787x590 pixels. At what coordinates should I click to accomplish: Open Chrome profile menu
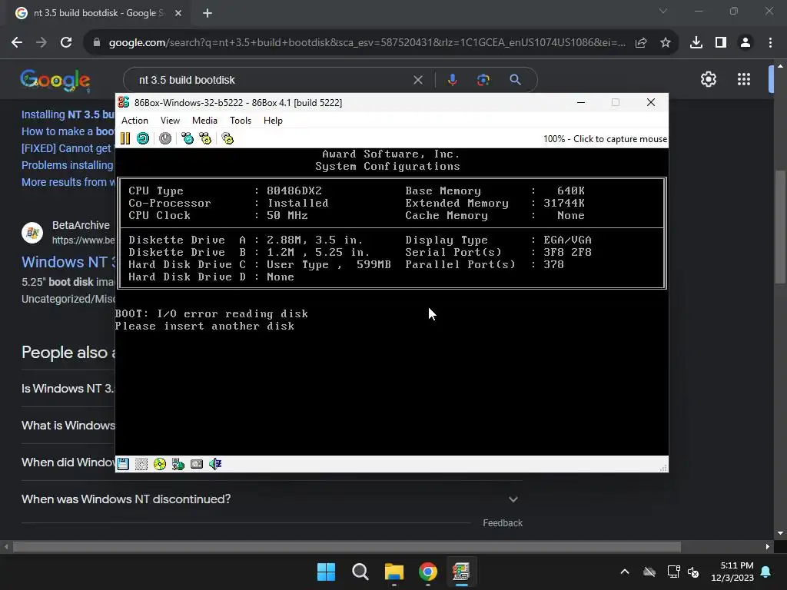click(745, 43)
